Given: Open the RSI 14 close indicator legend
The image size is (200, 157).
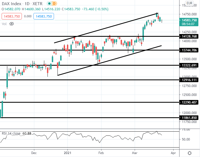Looking at the screenshot, I should click(16, 133).
